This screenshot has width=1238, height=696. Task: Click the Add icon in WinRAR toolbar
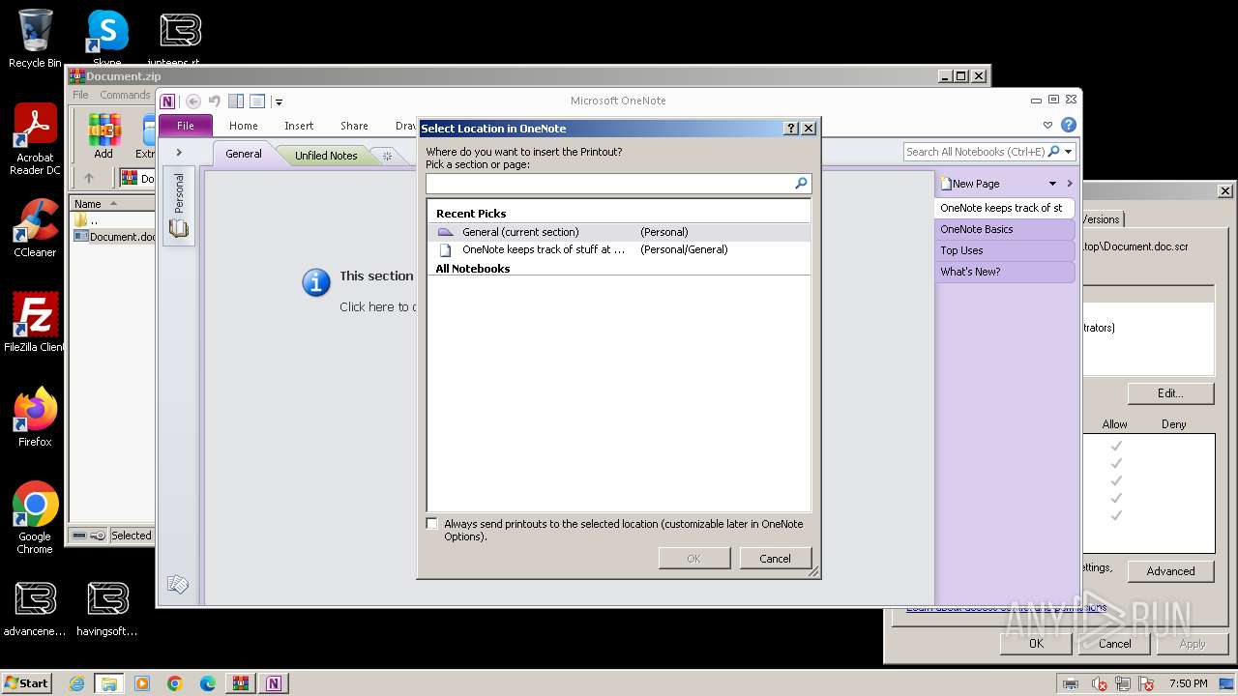click(103, 136)
